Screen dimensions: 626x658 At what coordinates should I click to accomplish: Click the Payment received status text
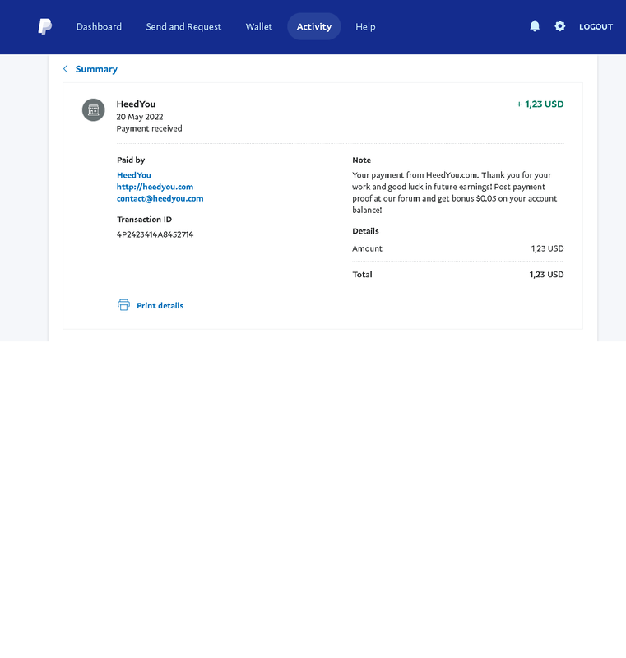150,128
